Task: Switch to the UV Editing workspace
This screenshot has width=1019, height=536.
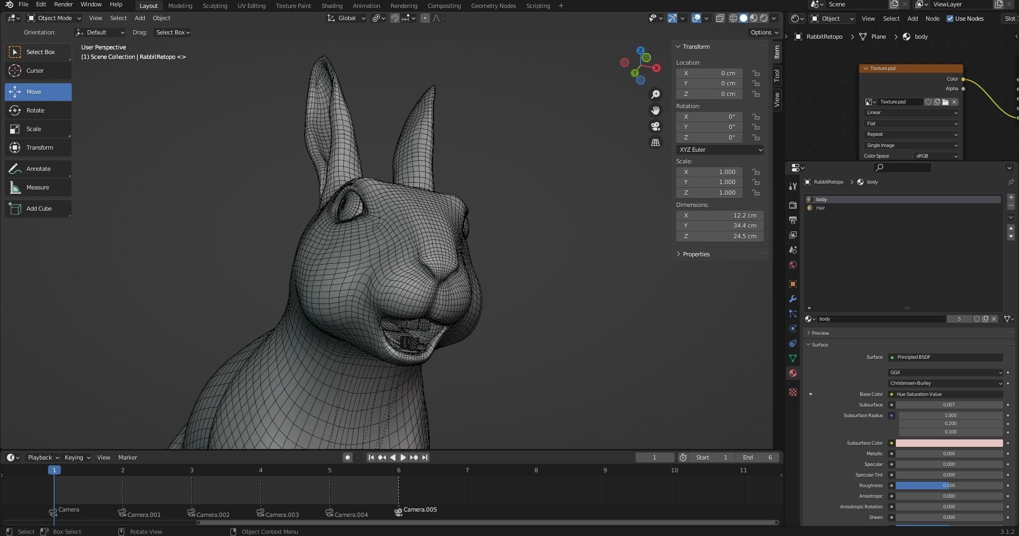Action: coord(252,6)
